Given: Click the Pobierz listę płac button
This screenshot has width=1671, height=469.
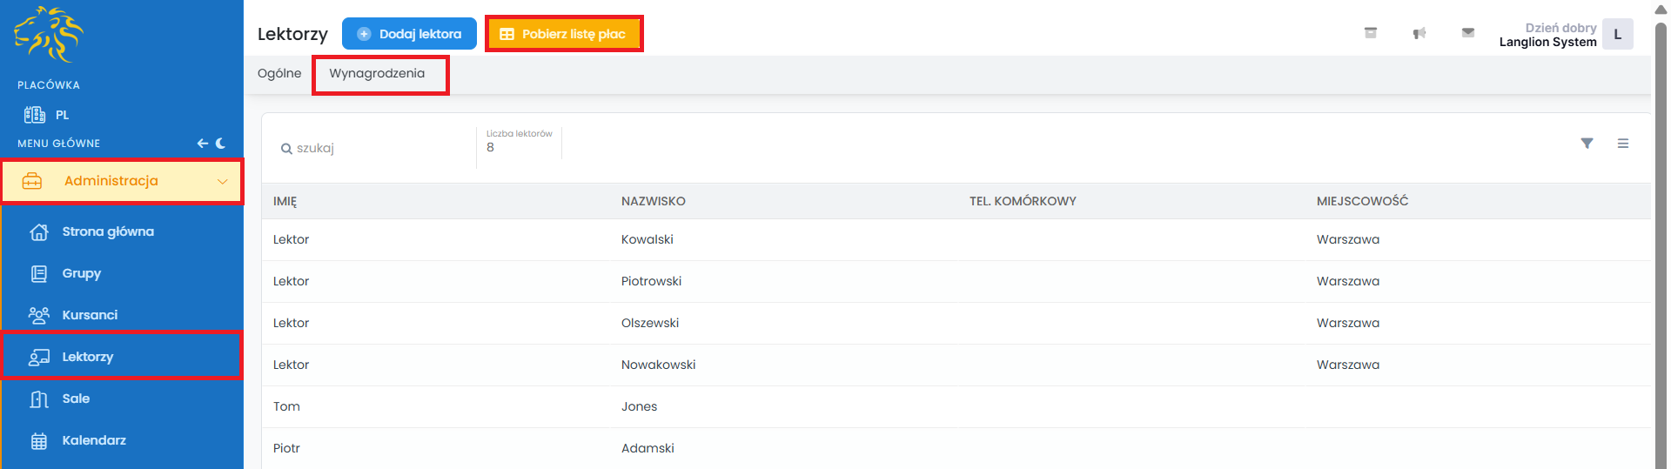Looking at the screenshot, I should pos(564,34).
